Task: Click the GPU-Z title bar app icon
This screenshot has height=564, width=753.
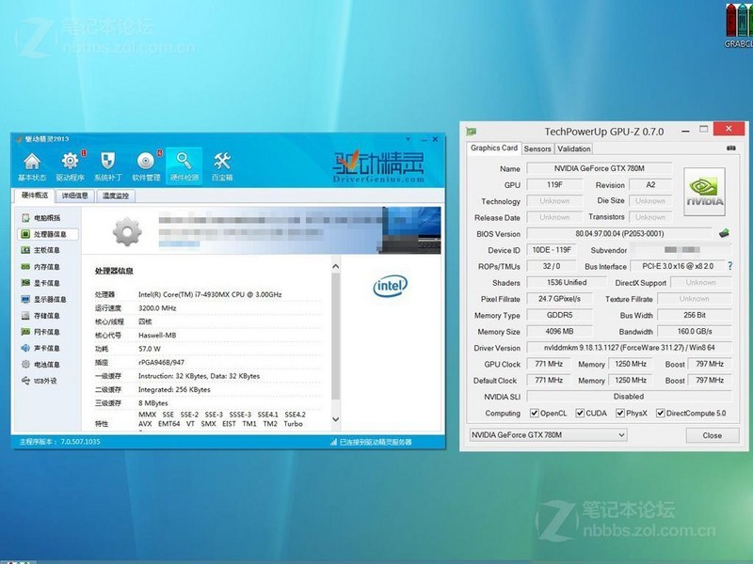Action: point(472,132)
